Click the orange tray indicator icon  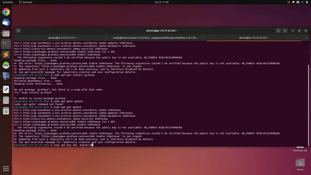(x=289, y=2)
